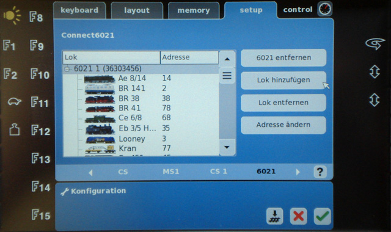Open the memory tab
The image size is (391, 232).
194,10
